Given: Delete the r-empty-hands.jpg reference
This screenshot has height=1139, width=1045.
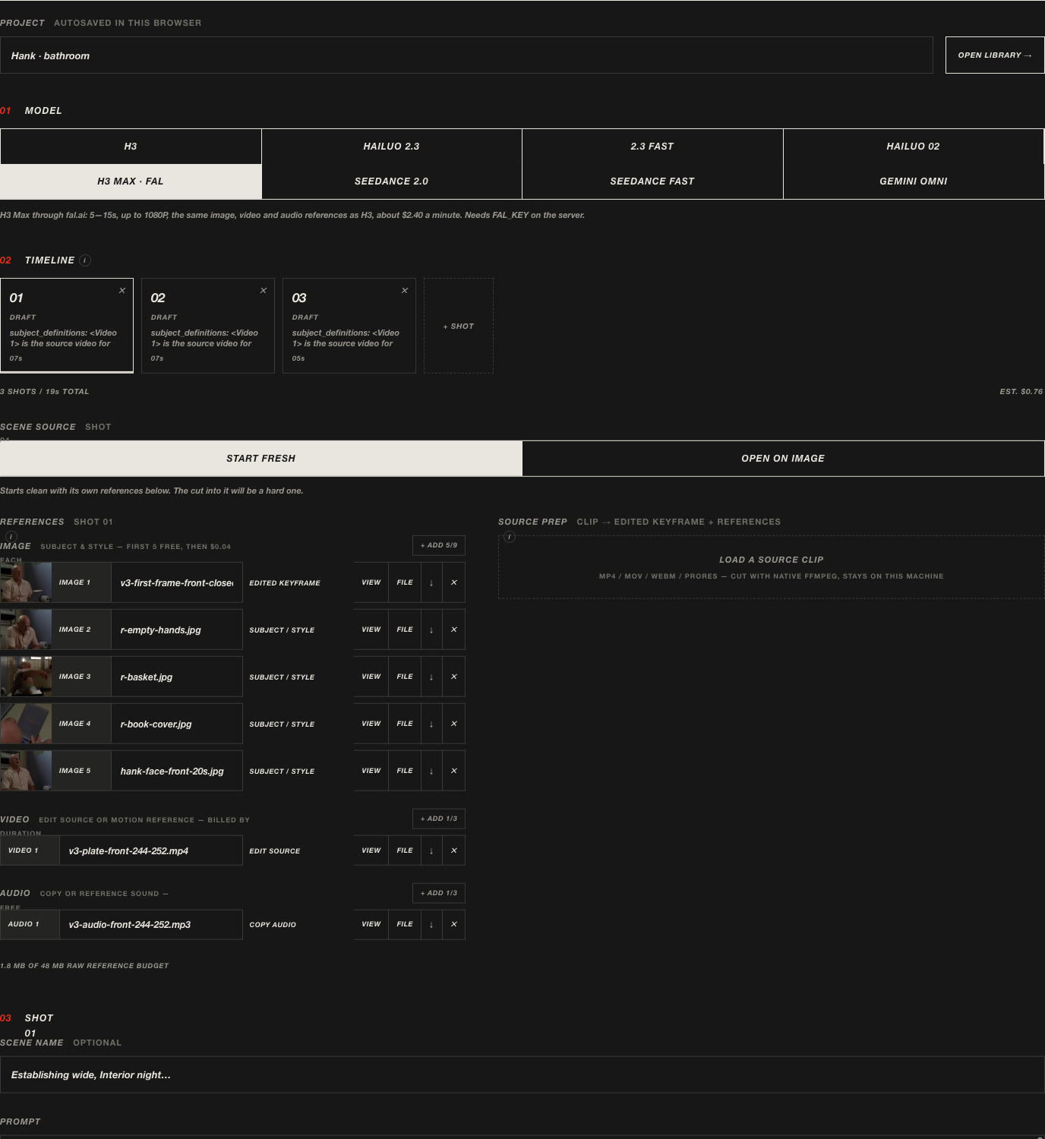Looking at the screenshot, I should point(454,629).
